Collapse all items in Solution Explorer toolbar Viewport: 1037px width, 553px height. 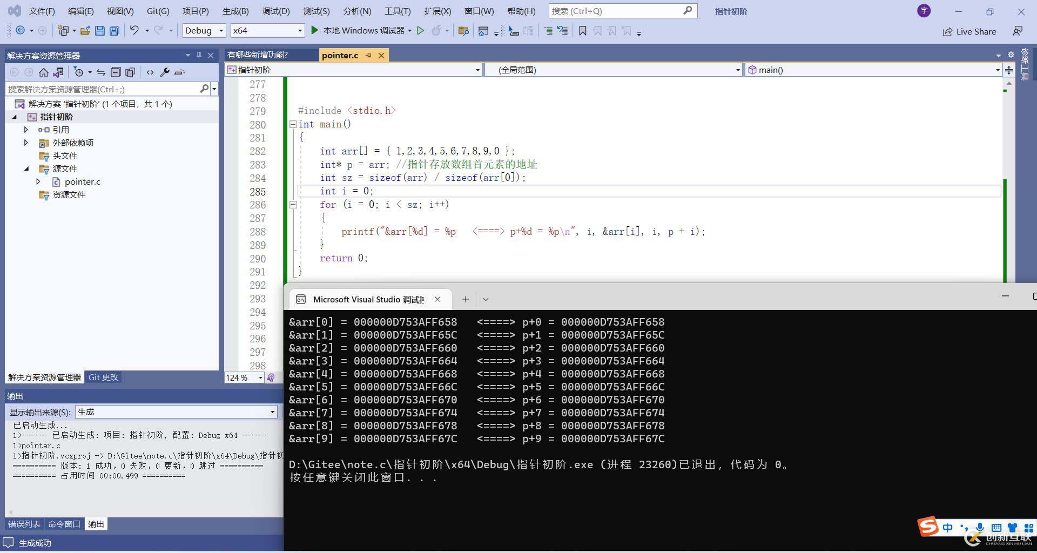pos(116,72)
